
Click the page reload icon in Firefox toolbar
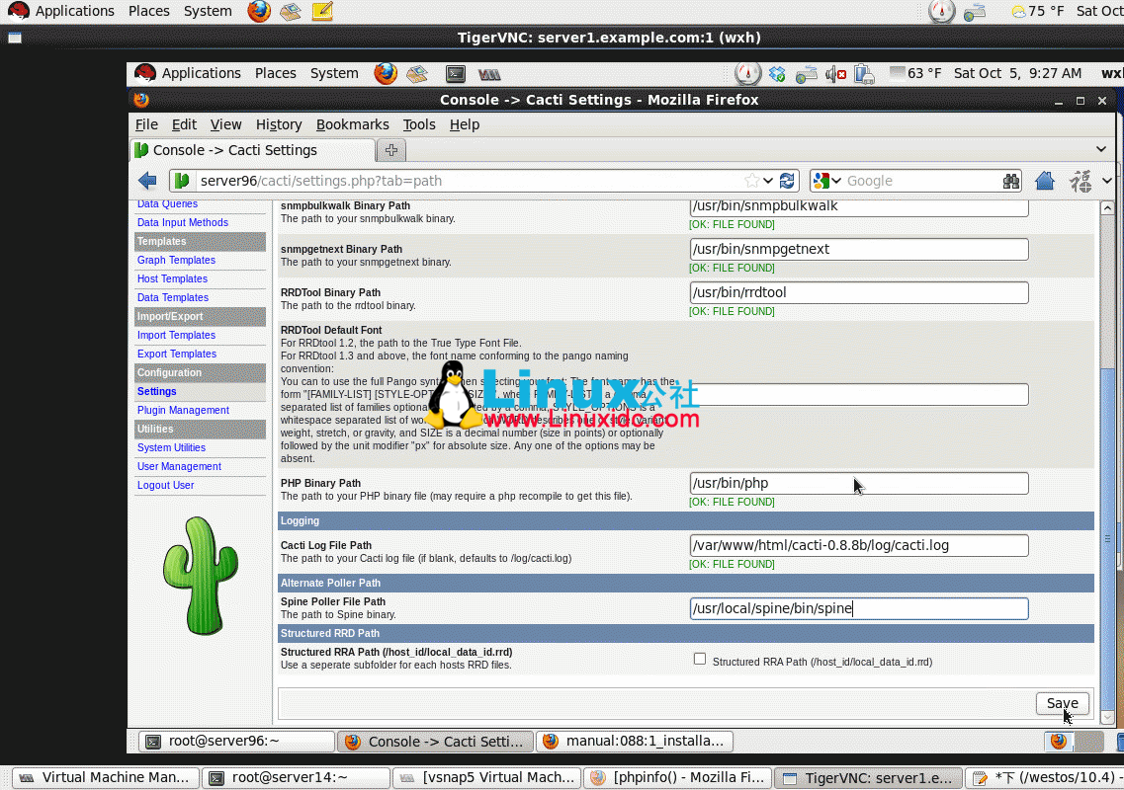[788, 180]
